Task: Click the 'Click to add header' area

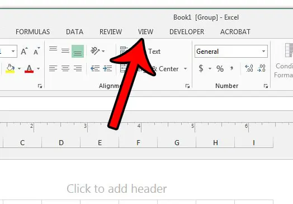Action: click(117, 188)
